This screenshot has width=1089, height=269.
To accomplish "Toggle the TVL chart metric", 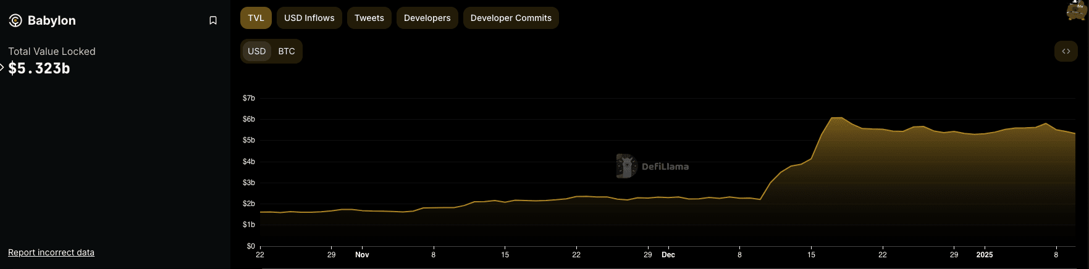I will click(256, 18).
